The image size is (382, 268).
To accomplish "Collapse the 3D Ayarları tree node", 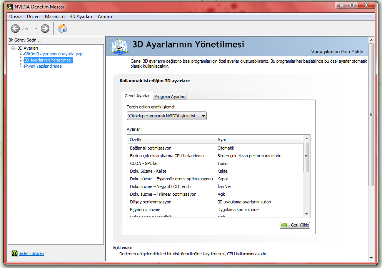I will coord(13,48).
